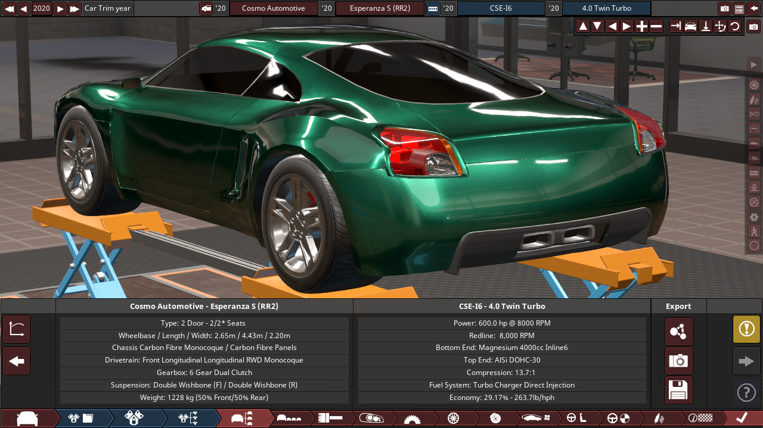The height and width of the screenshot is (428, 763).
Task: Open the brake disc tab
Action: [x=495, y=418]
